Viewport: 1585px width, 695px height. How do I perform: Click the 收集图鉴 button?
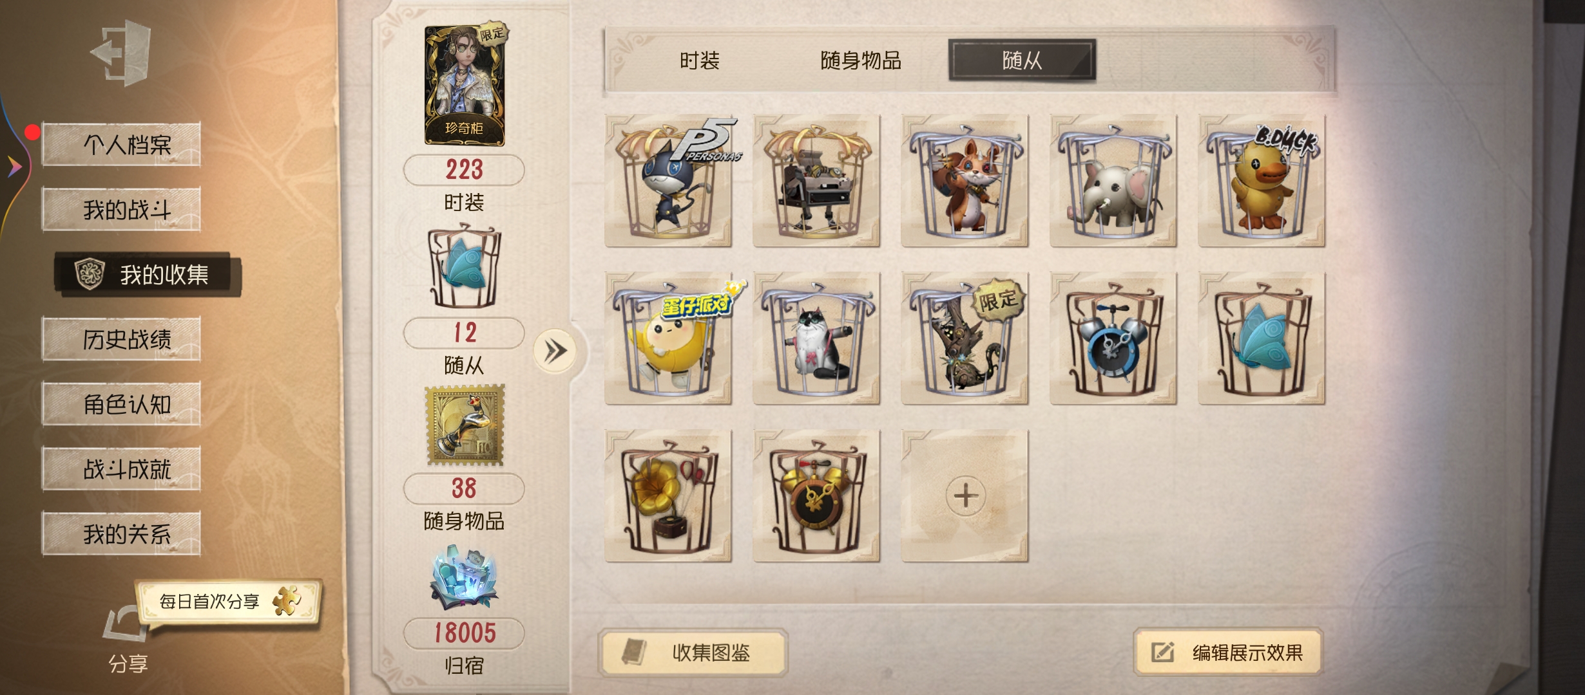coord(694,653)
